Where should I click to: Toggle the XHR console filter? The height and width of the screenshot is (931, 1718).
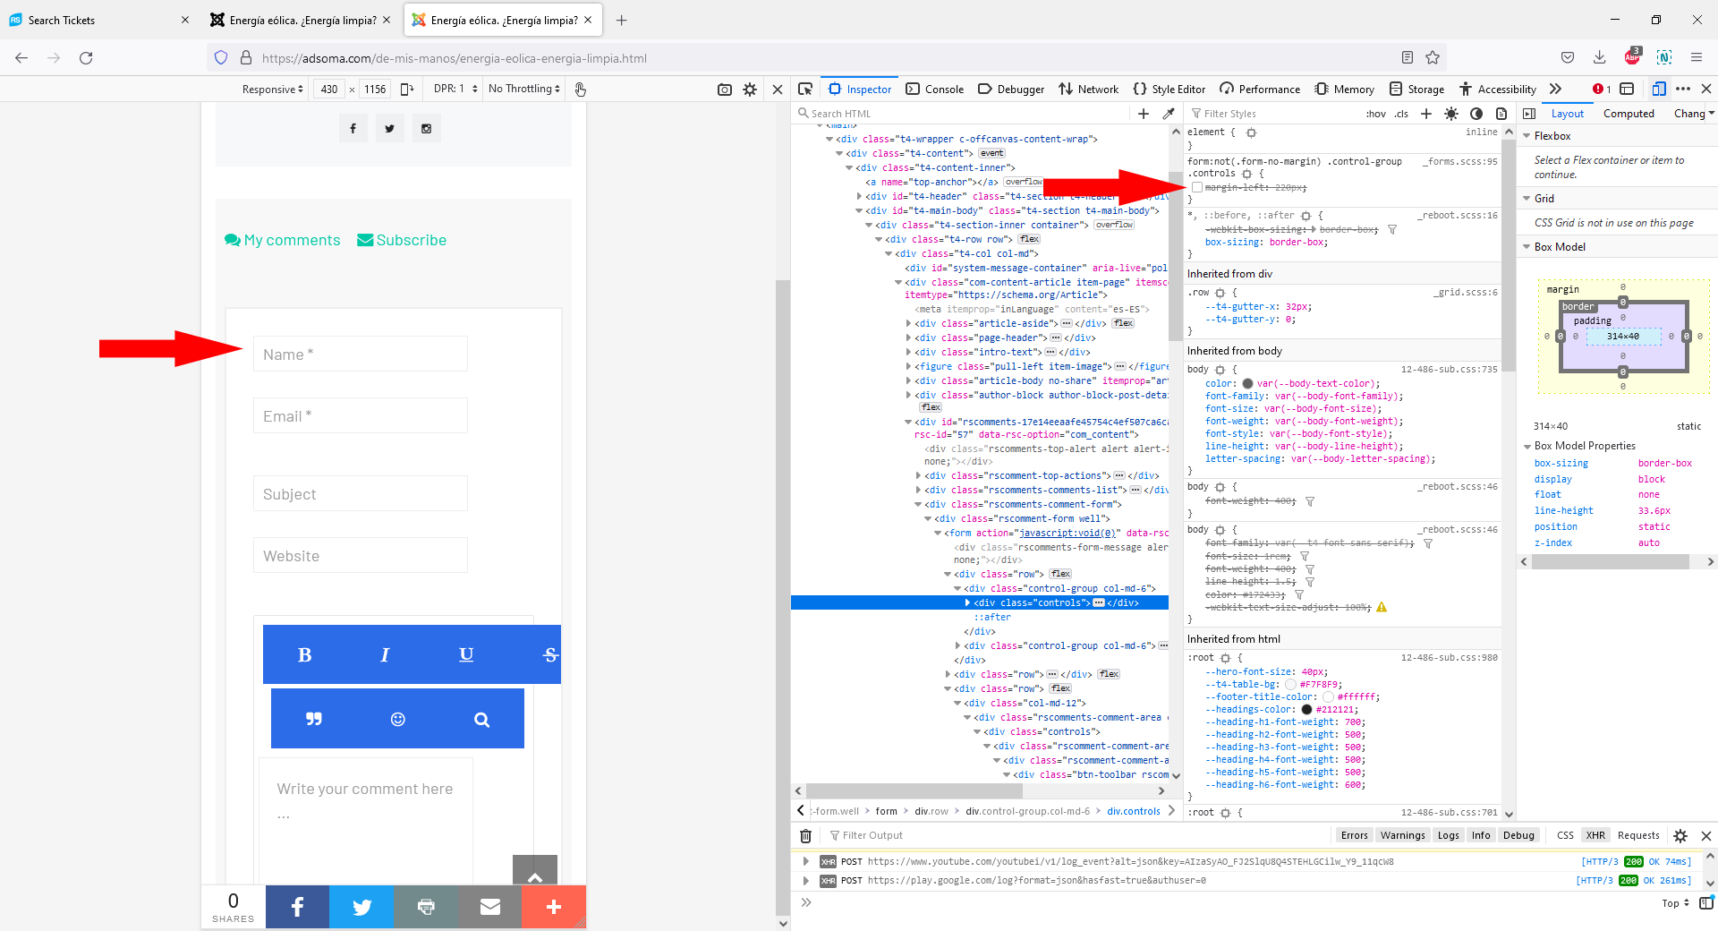(x=1595, y=835)
